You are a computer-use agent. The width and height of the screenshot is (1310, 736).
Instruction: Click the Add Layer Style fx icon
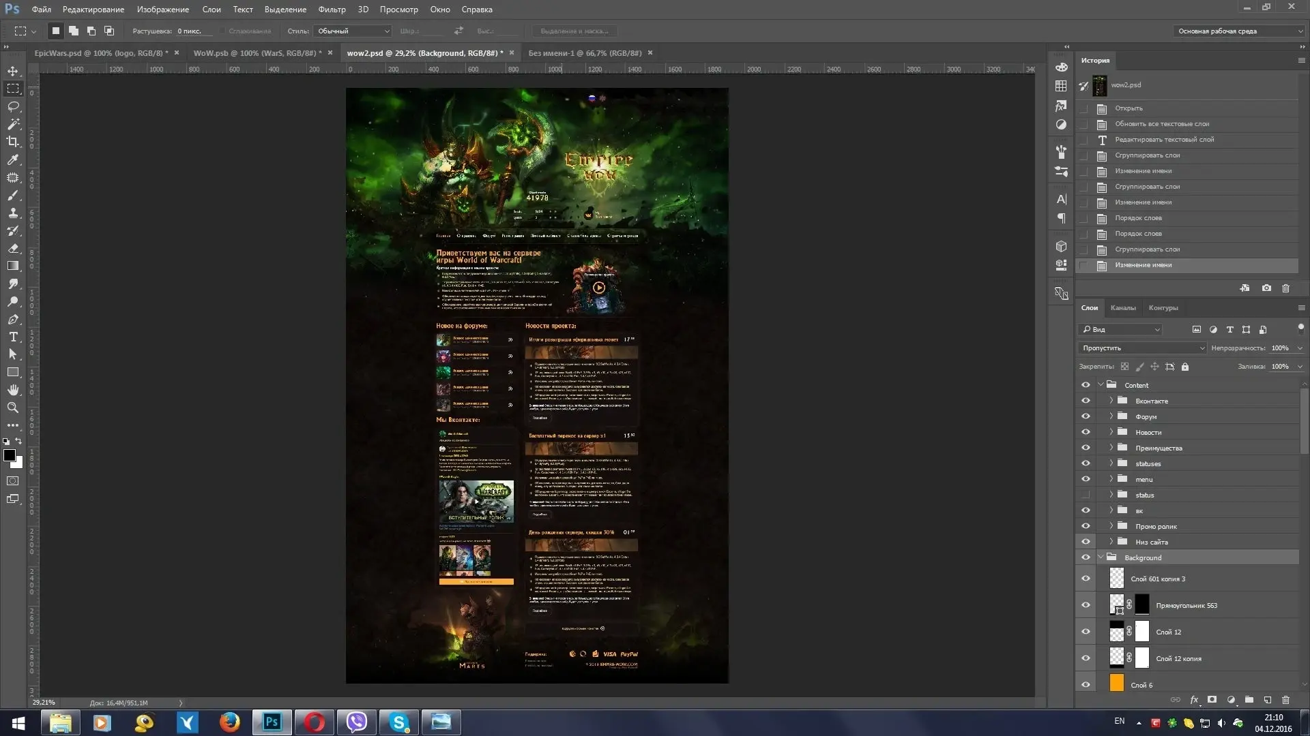coord(1194,700)
